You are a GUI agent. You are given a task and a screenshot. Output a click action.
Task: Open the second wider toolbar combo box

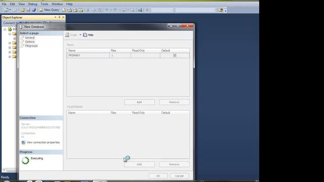pyautogui.click(x=195, y=10)
